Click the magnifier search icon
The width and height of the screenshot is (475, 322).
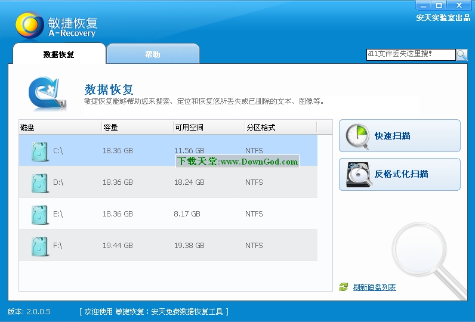pyautogui.click(x=462, y=54)
